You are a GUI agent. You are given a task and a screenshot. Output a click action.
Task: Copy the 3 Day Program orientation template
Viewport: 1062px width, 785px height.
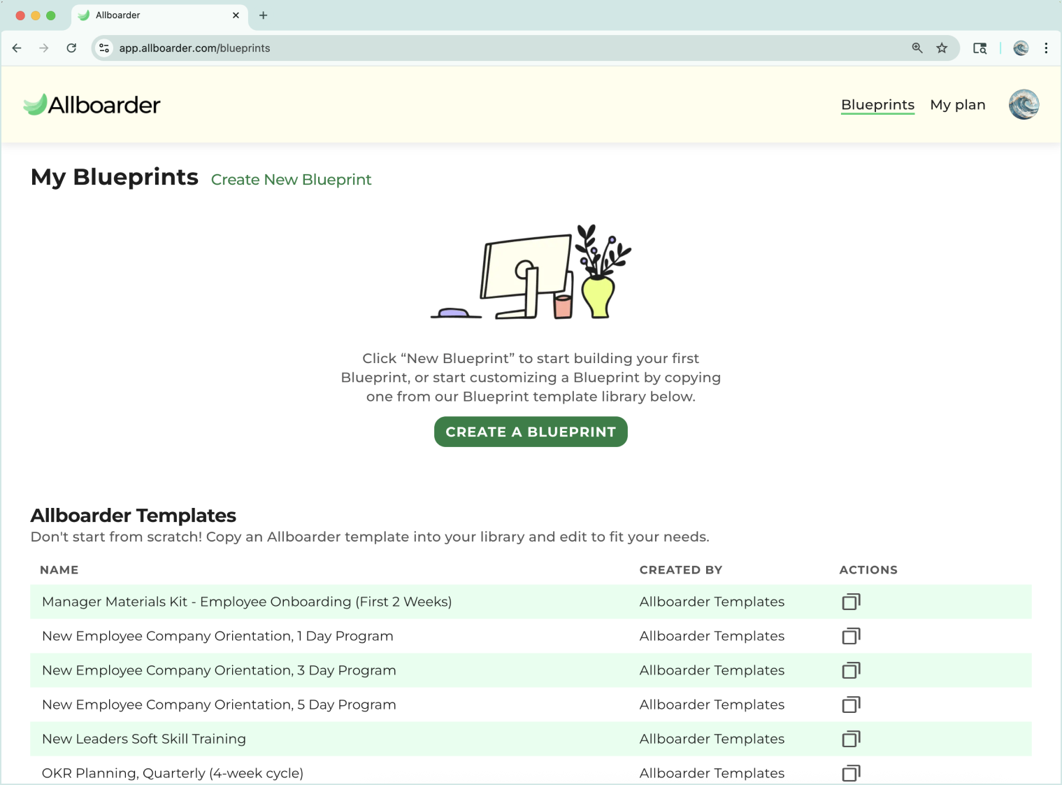click(851, 670)
